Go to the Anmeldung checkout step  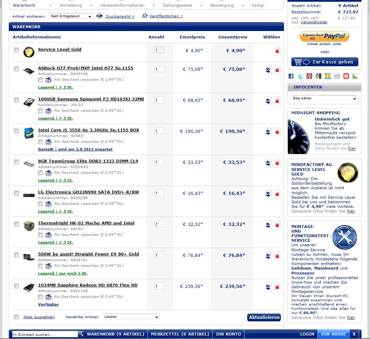pos(71,5)
